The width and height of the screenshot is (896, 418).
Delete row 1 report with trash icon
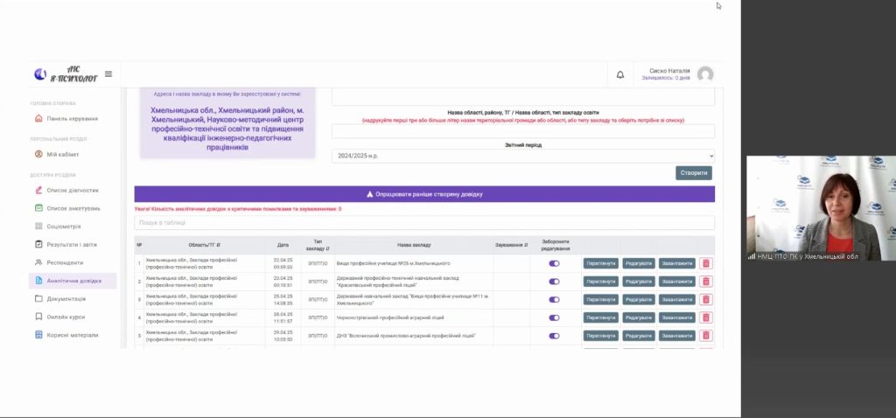pos(706,263)
